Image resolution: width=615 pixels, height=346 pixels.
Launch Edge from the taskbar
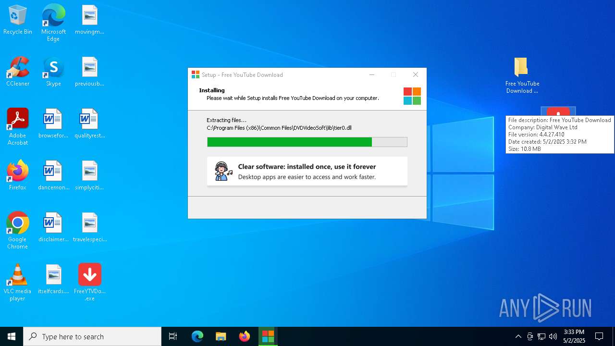coord(197,336)
